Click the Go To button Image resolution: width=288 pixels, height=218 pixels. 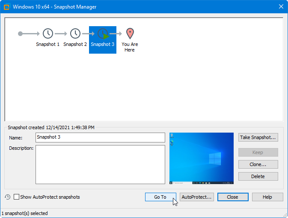tap(160, 197)
